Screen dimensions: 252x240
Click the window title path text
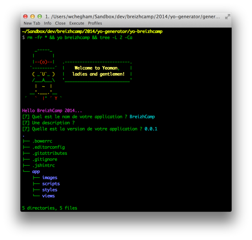133,17
